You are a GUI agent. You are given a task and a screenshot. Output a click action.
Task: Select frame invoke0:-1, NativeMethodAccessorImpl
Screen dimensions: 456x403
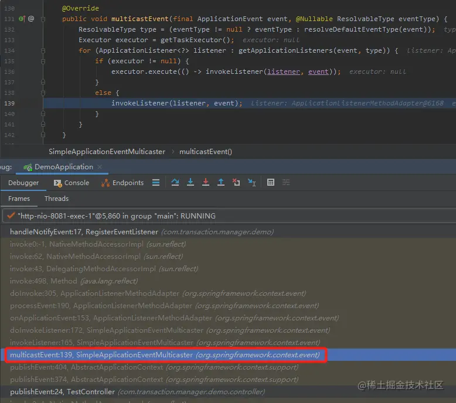click(228, 244)
